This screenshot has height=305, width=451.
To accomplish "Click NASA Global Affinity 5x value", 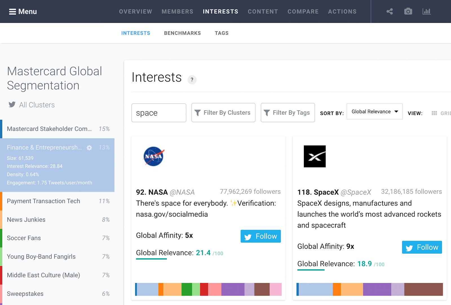I will pos(189,236).
